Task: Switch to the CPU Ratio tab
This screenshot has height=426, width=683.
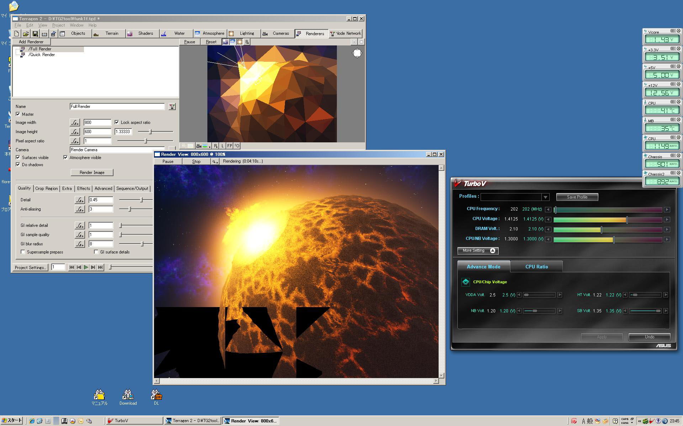Action: (x=536, y=267)
